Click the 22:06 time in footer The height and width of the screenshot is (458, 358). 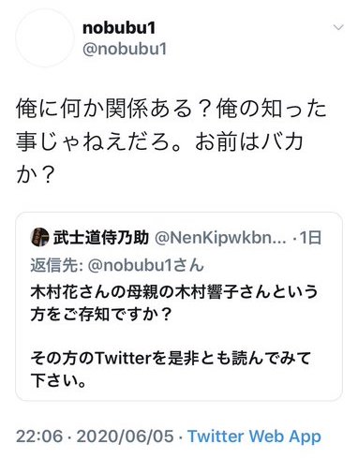[39, 436]
